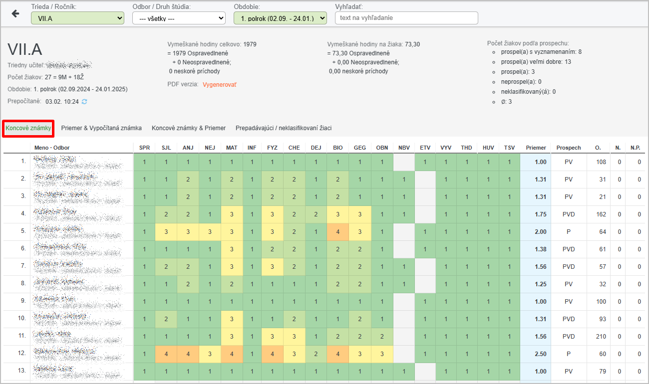Click orange SJL grade 4 in row 12
Screen dimensions: 649x384
click(x=166, y=354)
